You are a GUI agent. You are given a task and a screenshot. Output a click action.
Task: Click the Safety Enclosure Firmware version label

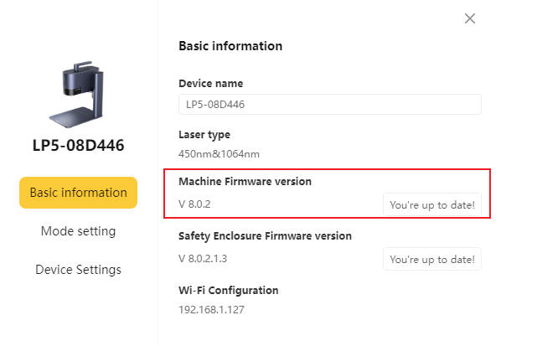[265, 236]
